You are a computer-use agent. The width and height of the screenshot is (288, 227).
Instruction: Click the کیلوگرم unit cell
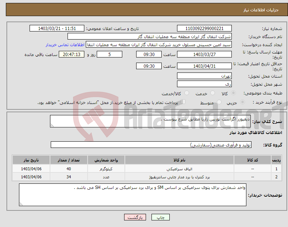point(106,169)
